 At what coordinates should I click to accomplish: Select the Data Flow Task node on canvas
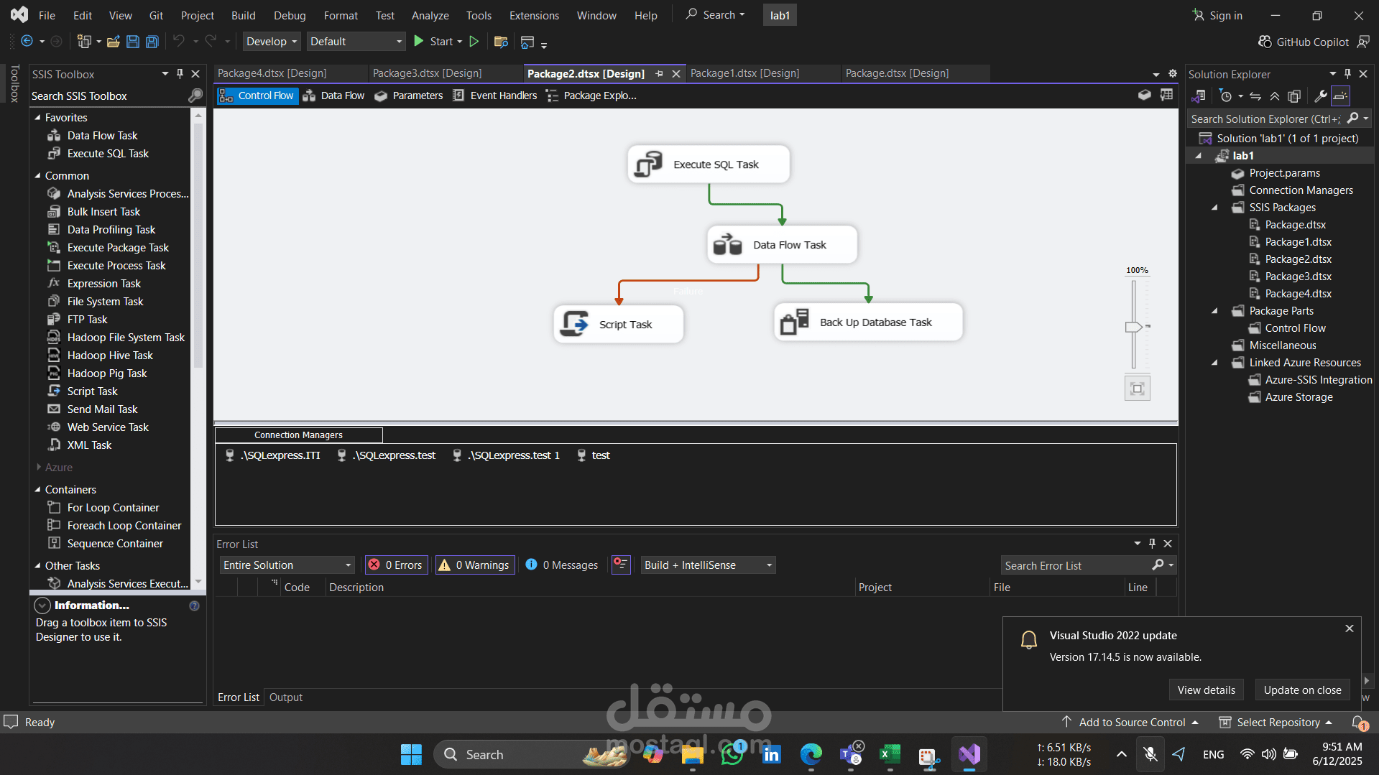coord(782,245)
